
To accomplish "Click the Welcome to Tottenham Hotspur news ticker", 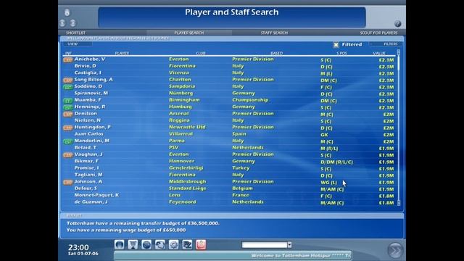I will [x=233, y=255].
